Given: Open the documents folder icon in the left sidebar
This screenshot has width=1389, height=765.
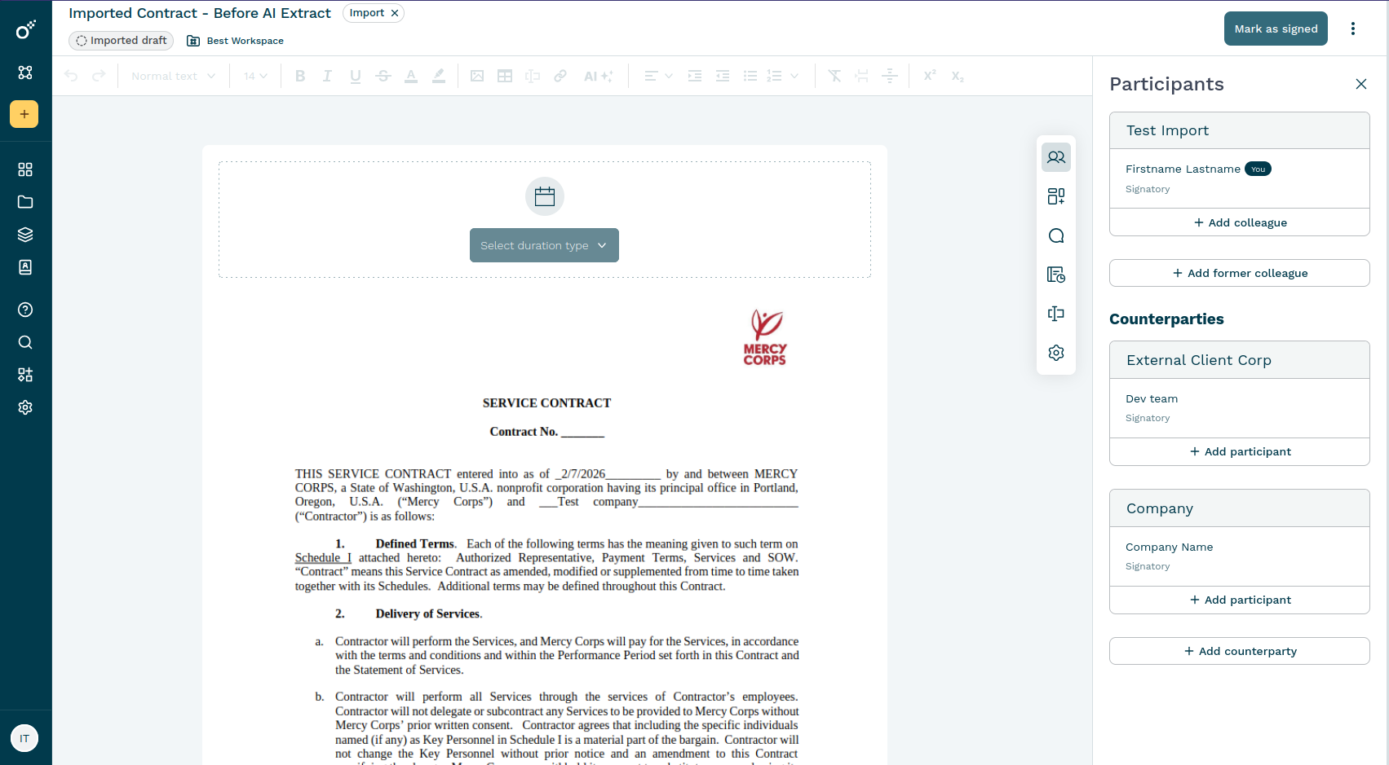Looking at the screenshot, I should 25,202.
